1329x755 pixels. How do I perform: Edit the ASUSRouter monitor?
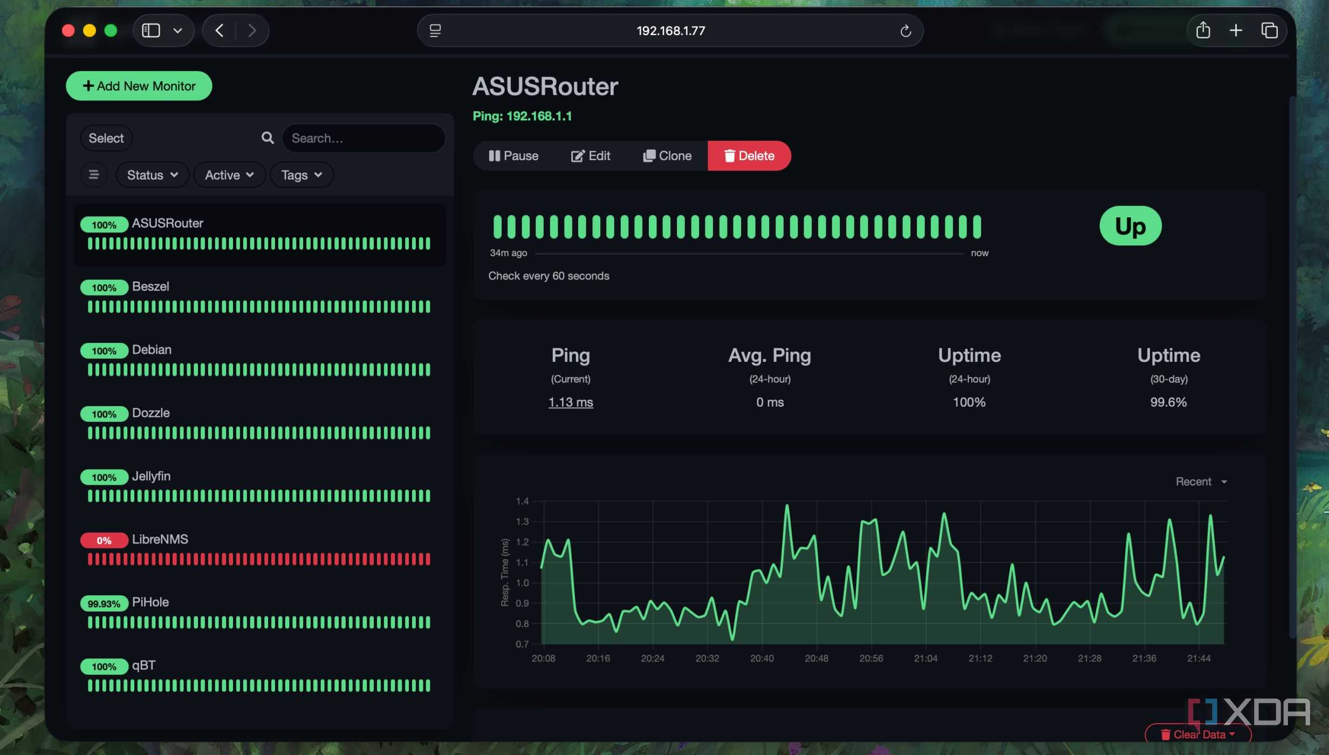591,156
